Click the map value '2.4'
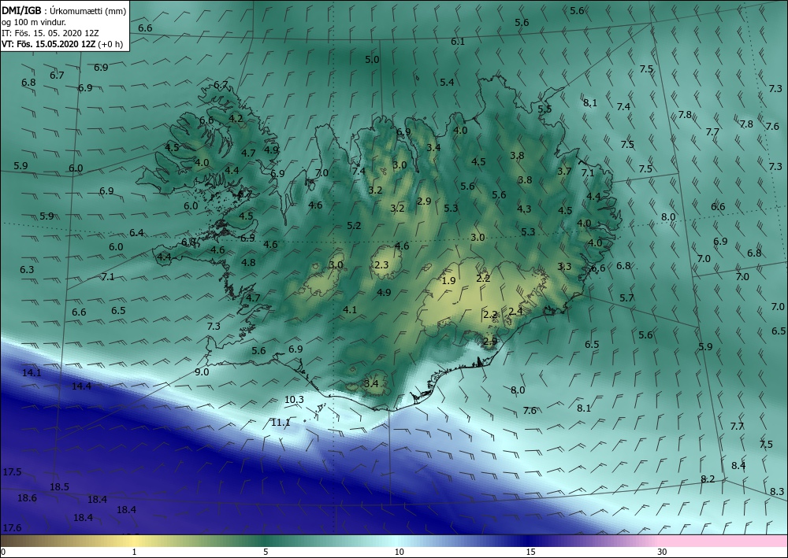 coord(515,311)
